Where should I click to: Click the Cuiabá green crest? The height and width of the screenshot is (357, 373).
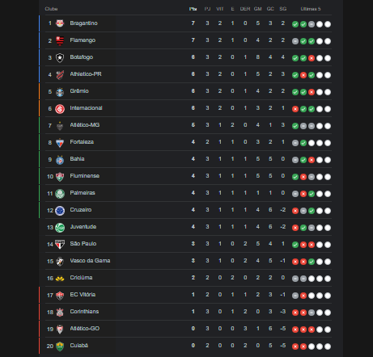(x=60, y=346)
